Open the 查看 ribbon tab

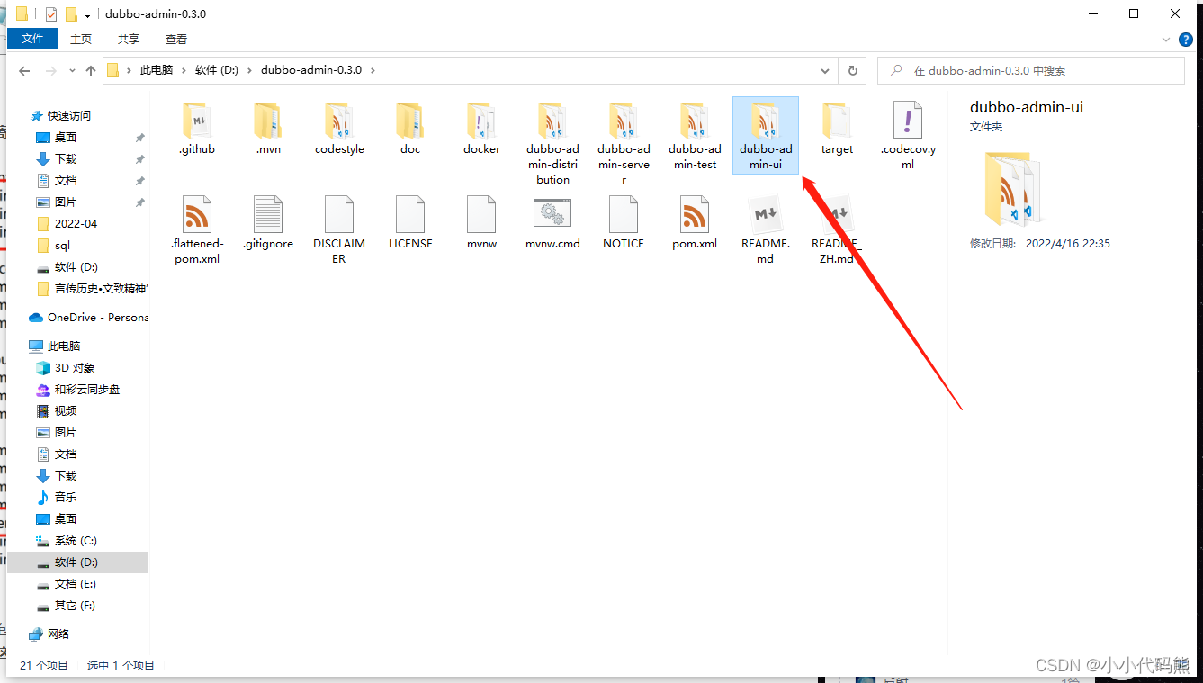click(x=176, y=39)
